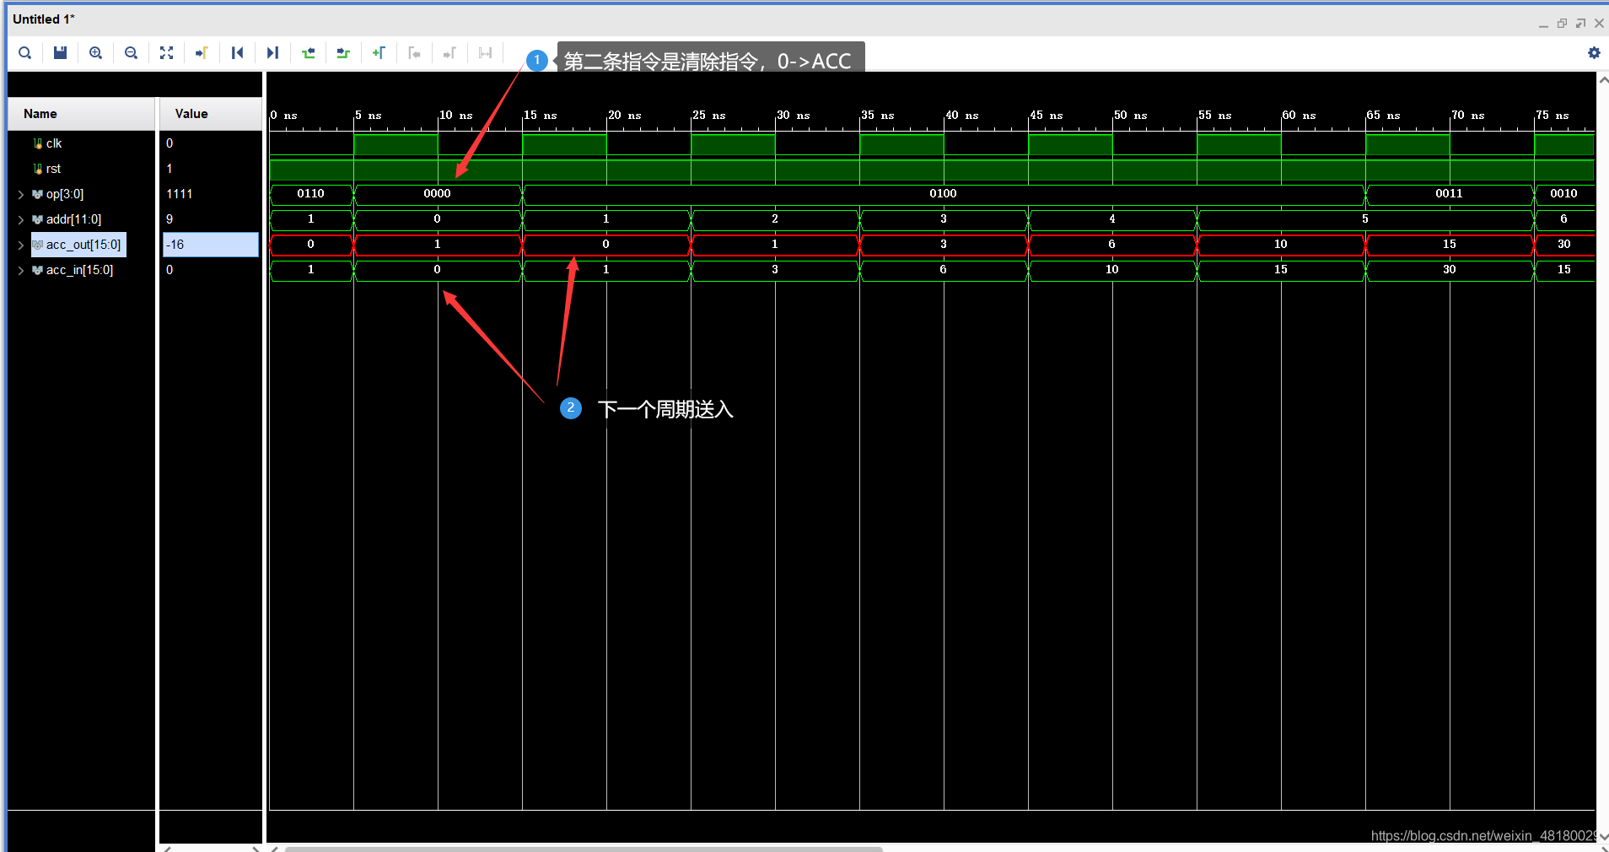
Task: Go to time zero
Action: (237, 53)
